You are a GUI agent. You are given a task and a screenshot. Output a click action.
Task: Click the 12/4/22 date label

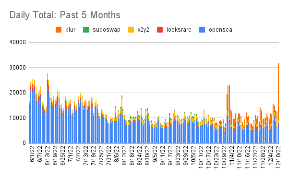point(271,155)
